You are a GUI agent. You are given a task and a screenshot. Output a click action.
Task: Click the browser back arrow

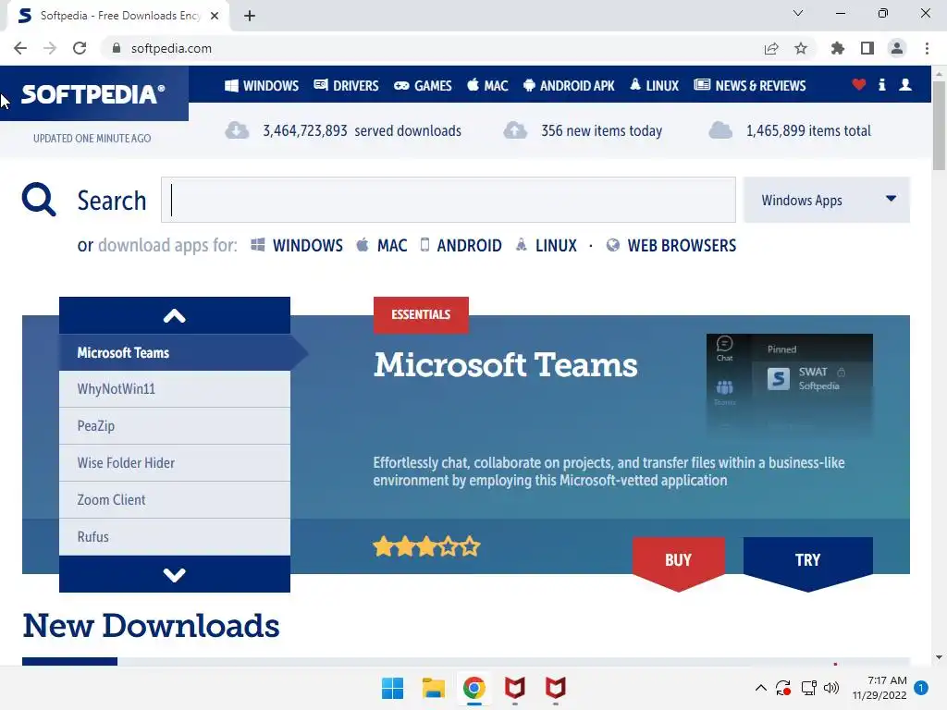[20, 48]
